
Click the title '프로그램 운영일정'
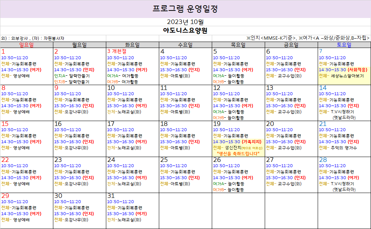[x=185, y=9]
